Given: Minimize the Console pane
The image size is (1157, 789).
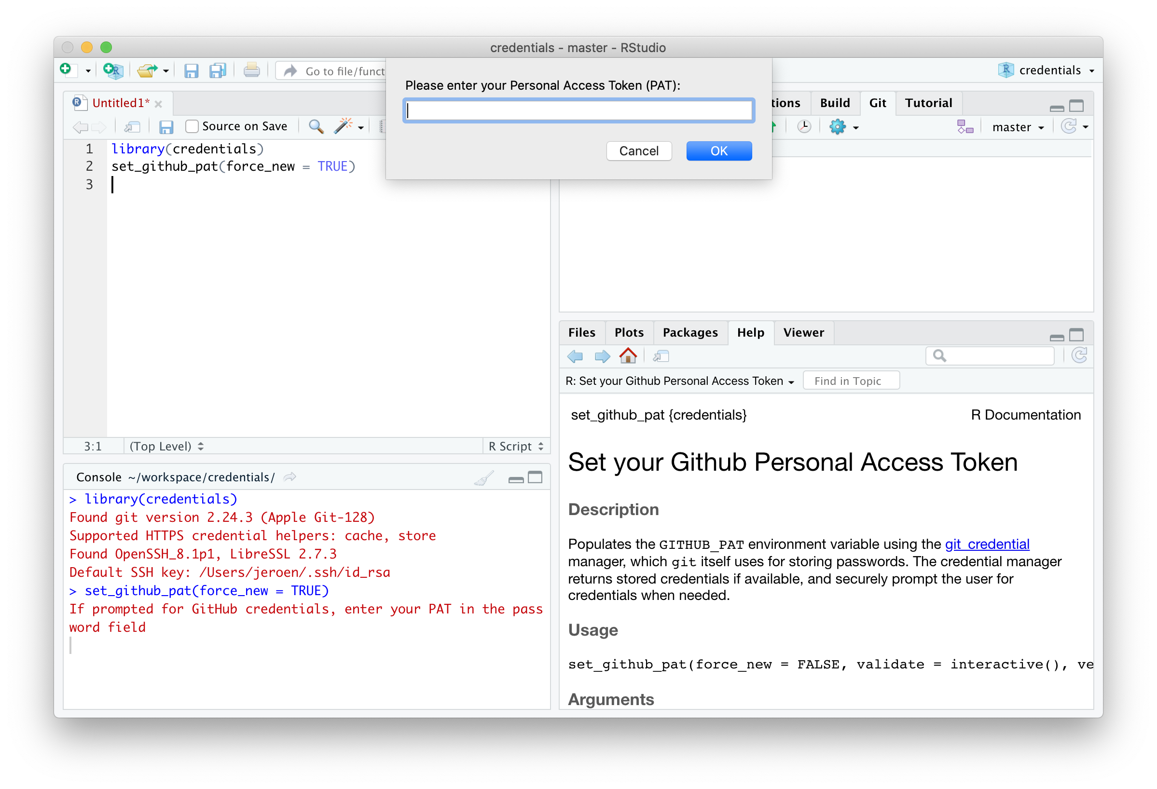Looking at the screenshot, I should coord(516,479).
